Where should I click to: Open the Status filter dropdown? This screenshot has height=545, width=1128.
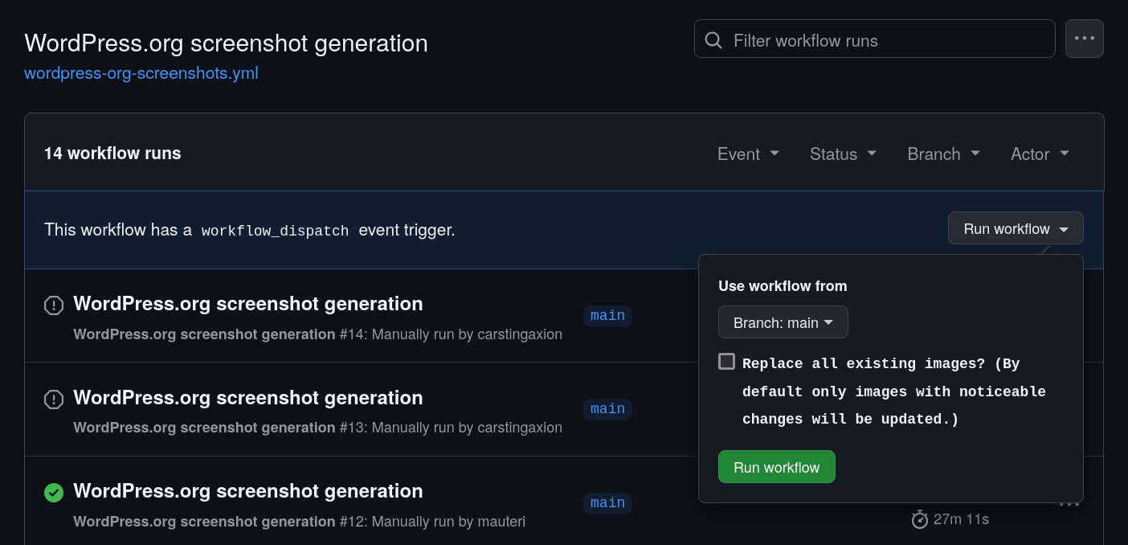(x=843, y=154)
